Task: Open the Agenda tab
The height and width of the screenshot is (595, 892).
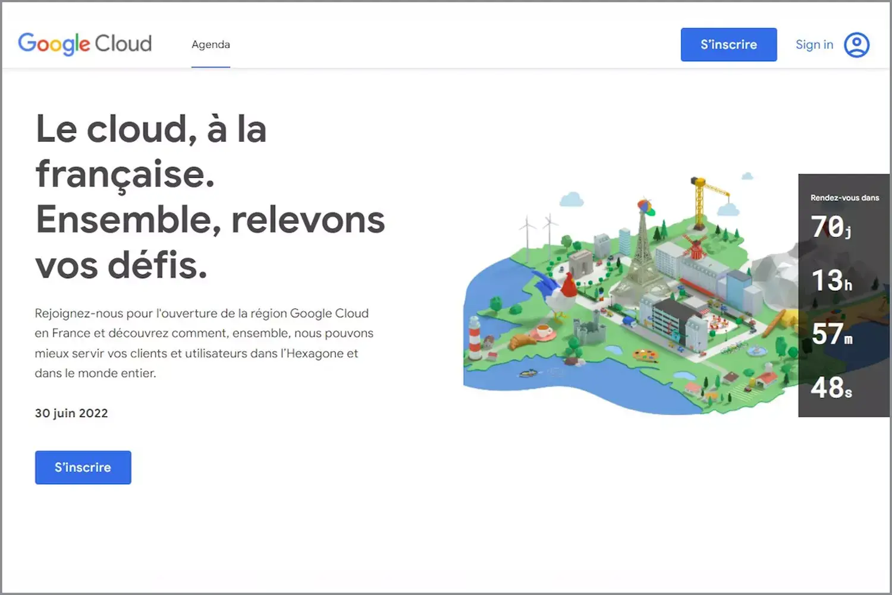Action: point(211,45)
